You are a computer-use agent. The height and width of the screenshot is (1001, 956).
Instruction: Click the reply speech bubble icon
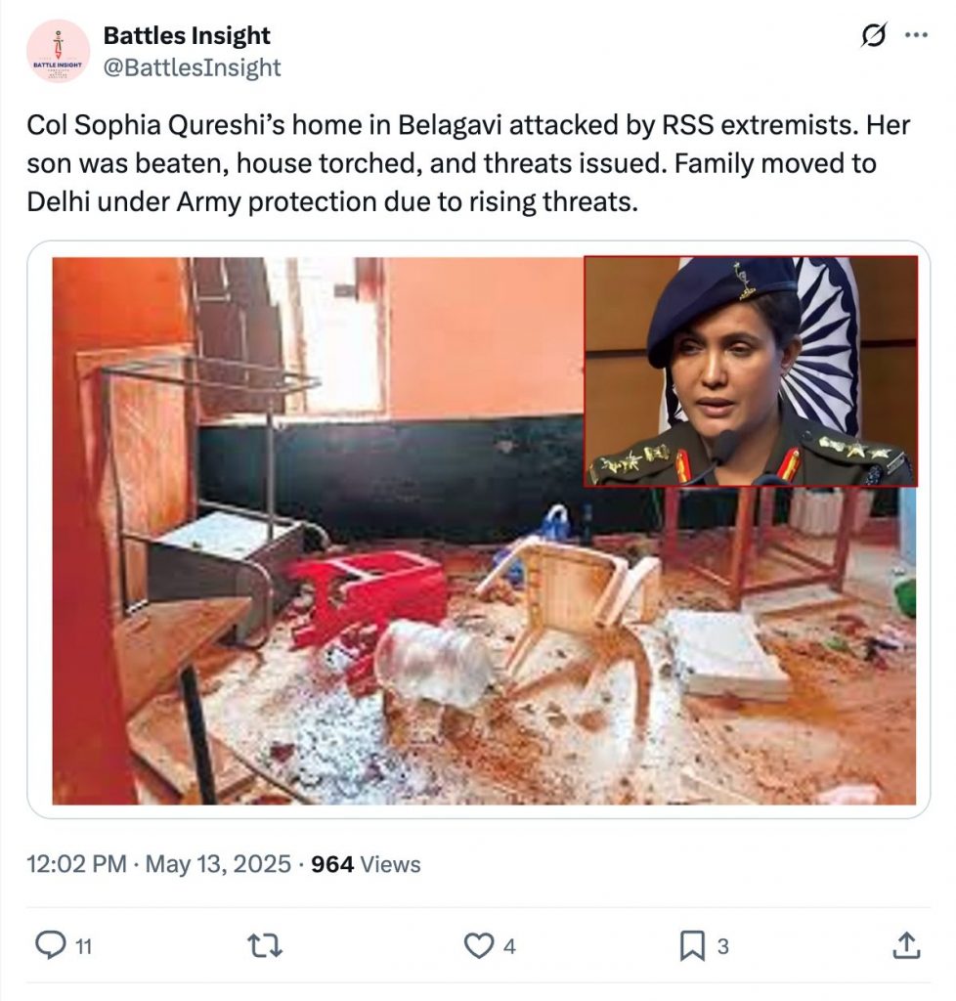pos(49,945)
